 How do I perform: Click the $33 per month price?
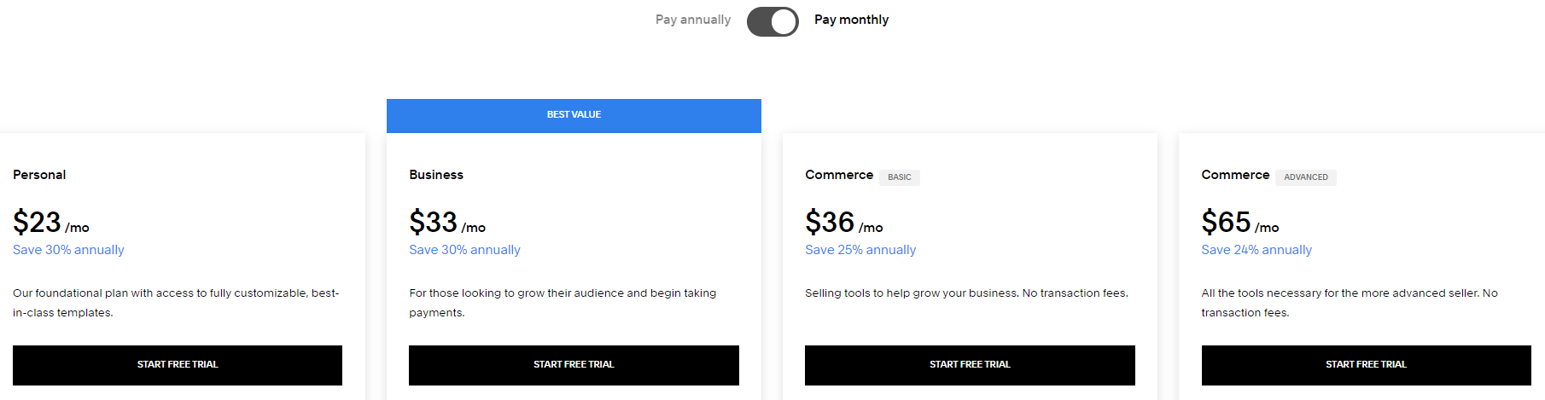[x=446, y=223]
